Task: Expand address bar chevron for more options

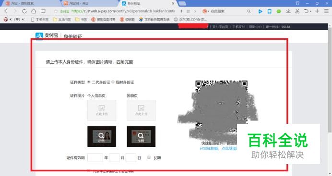Action: pos(195,11)
